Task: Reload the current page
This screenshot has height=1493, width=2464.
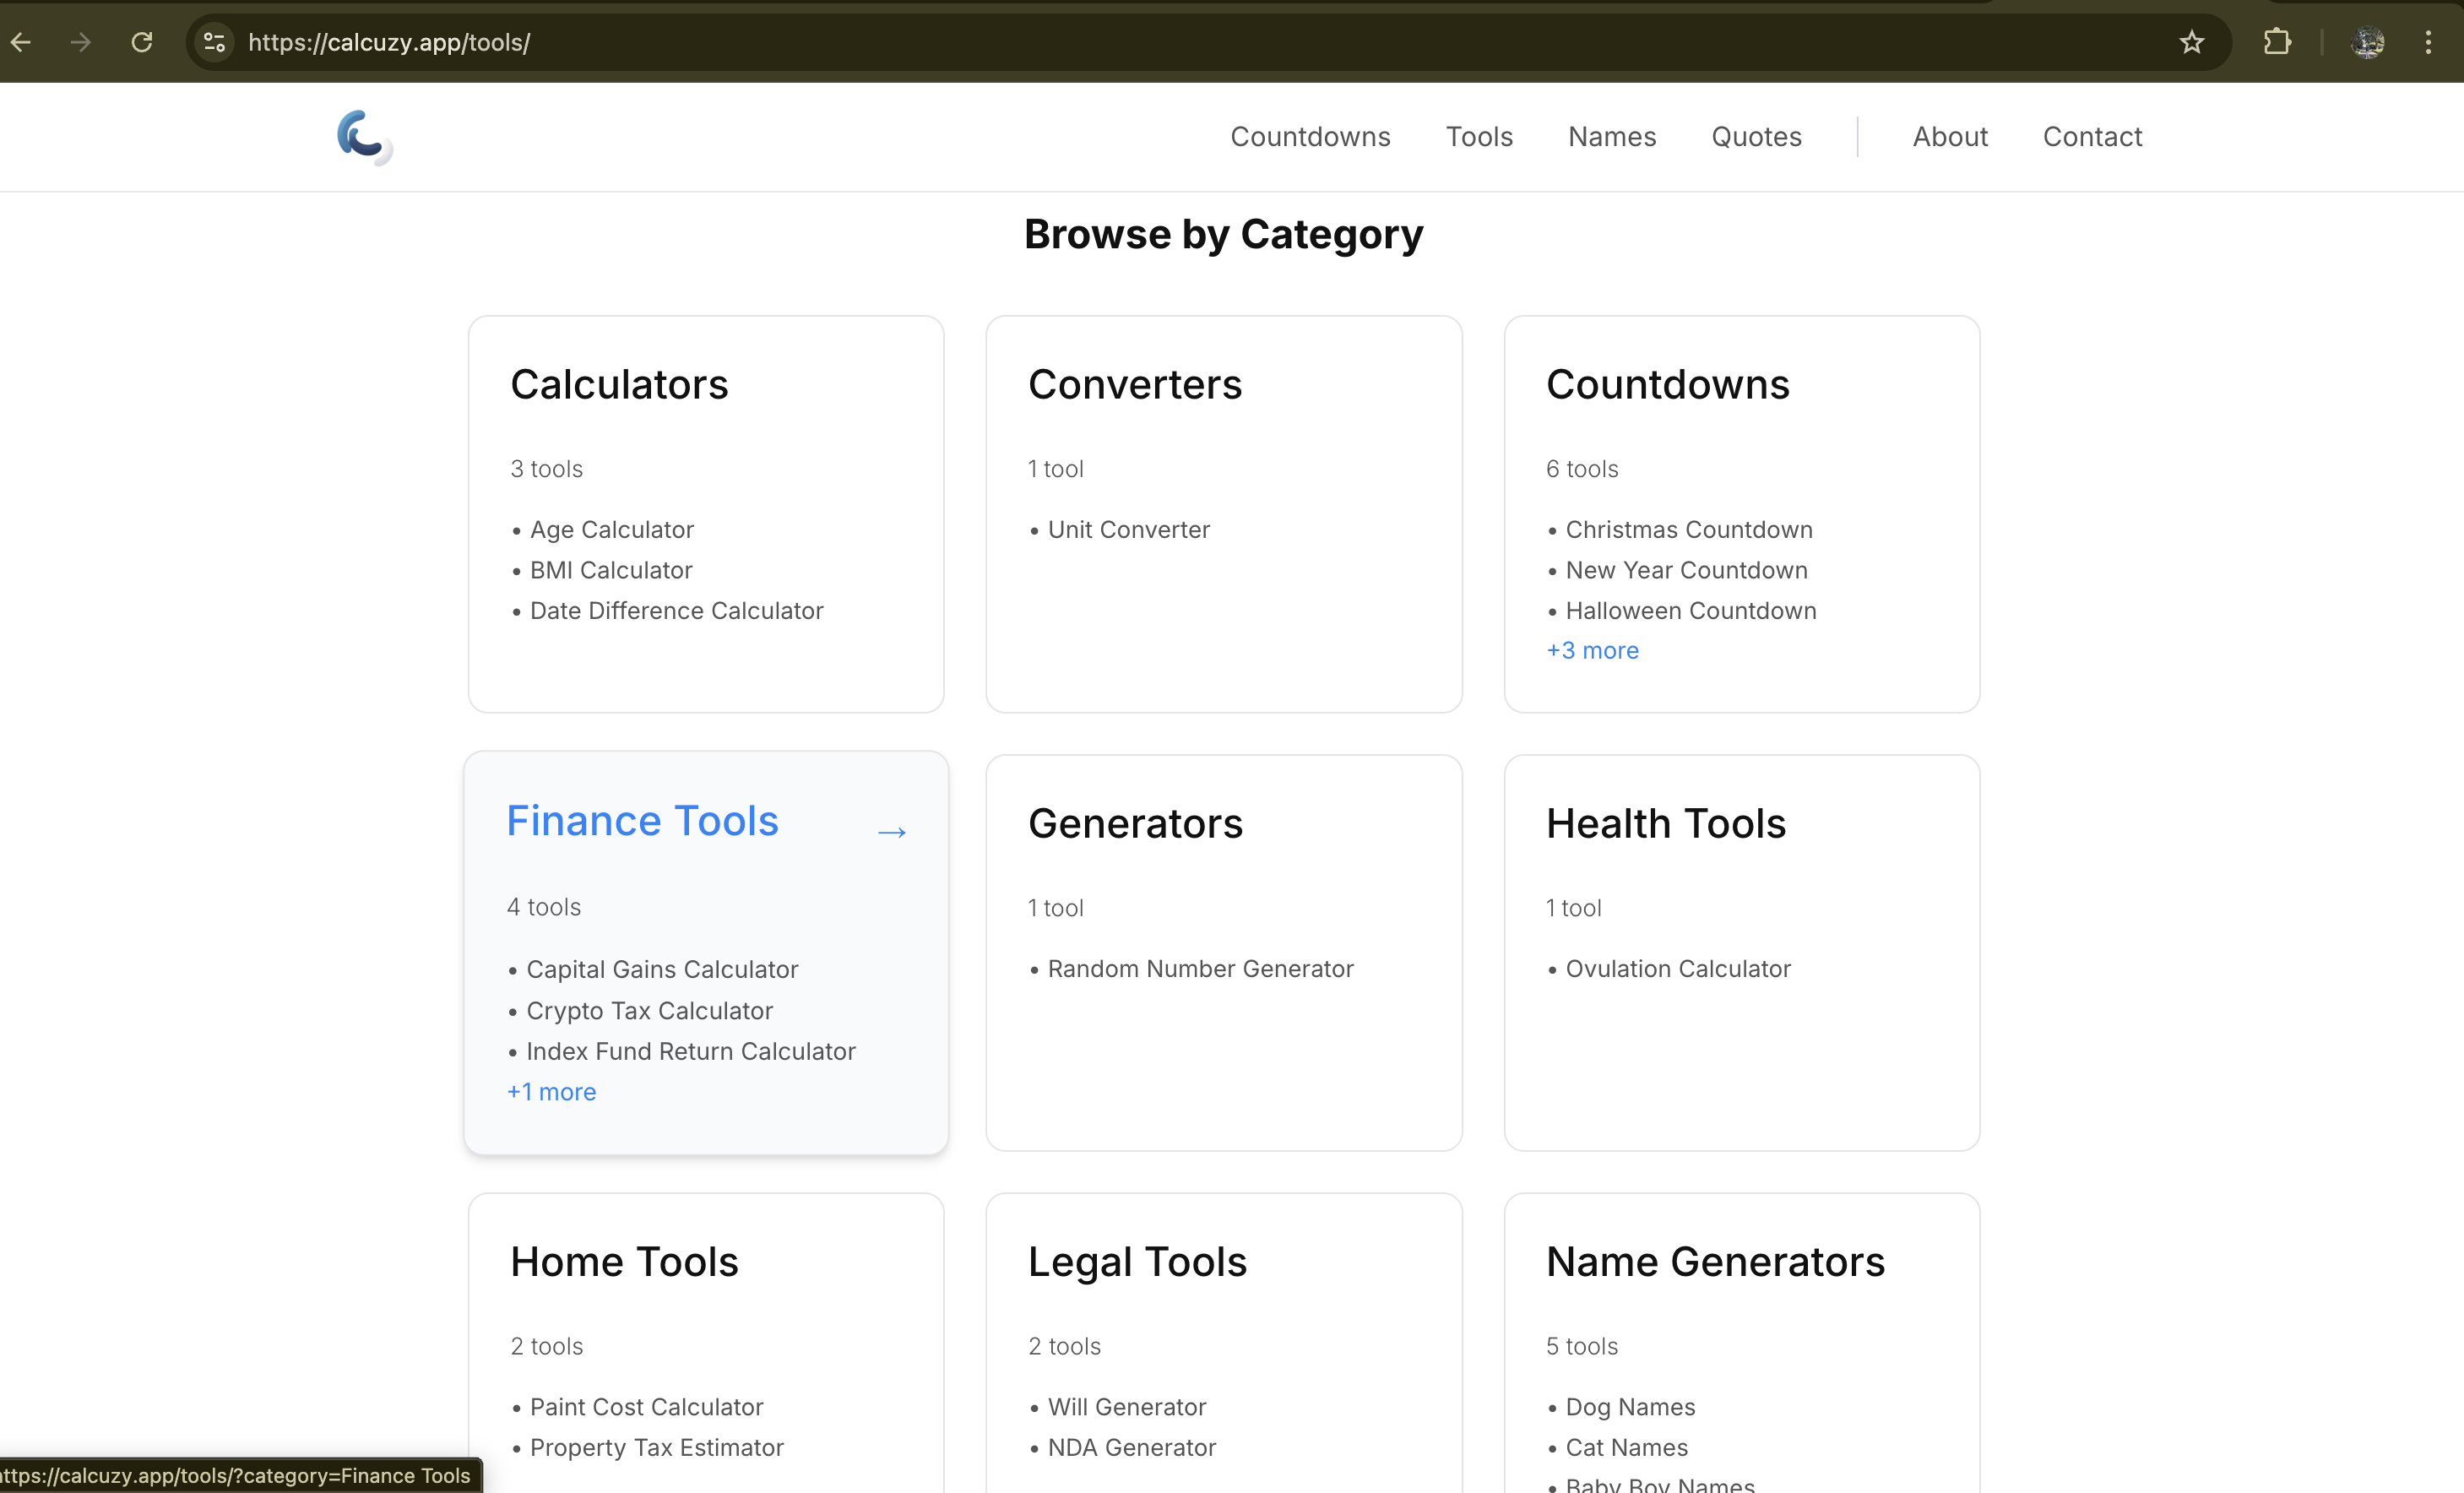Action: click(x=142, y=42)
